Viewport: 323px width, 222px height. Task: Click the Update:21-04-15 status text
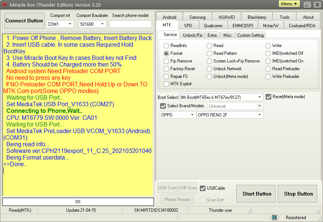(81, 210)
